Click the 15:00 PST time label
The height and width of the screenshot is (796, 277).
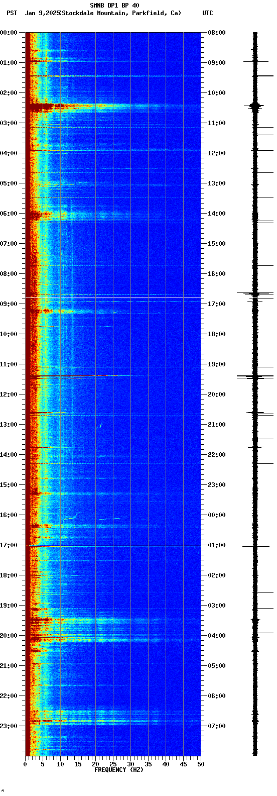[x=9, y=485]
